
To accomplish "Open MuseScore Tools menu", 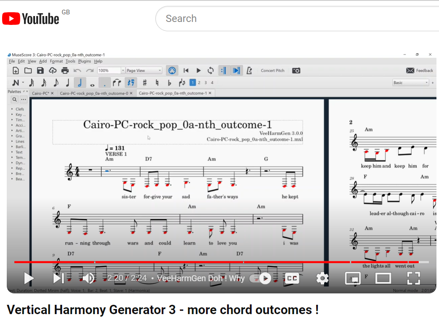I will coord(70,61).
